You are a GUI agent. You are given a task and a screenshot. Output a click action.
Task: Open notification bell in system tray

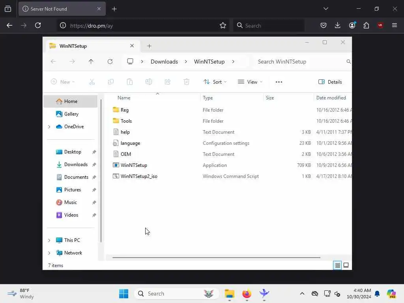(377, 294)
